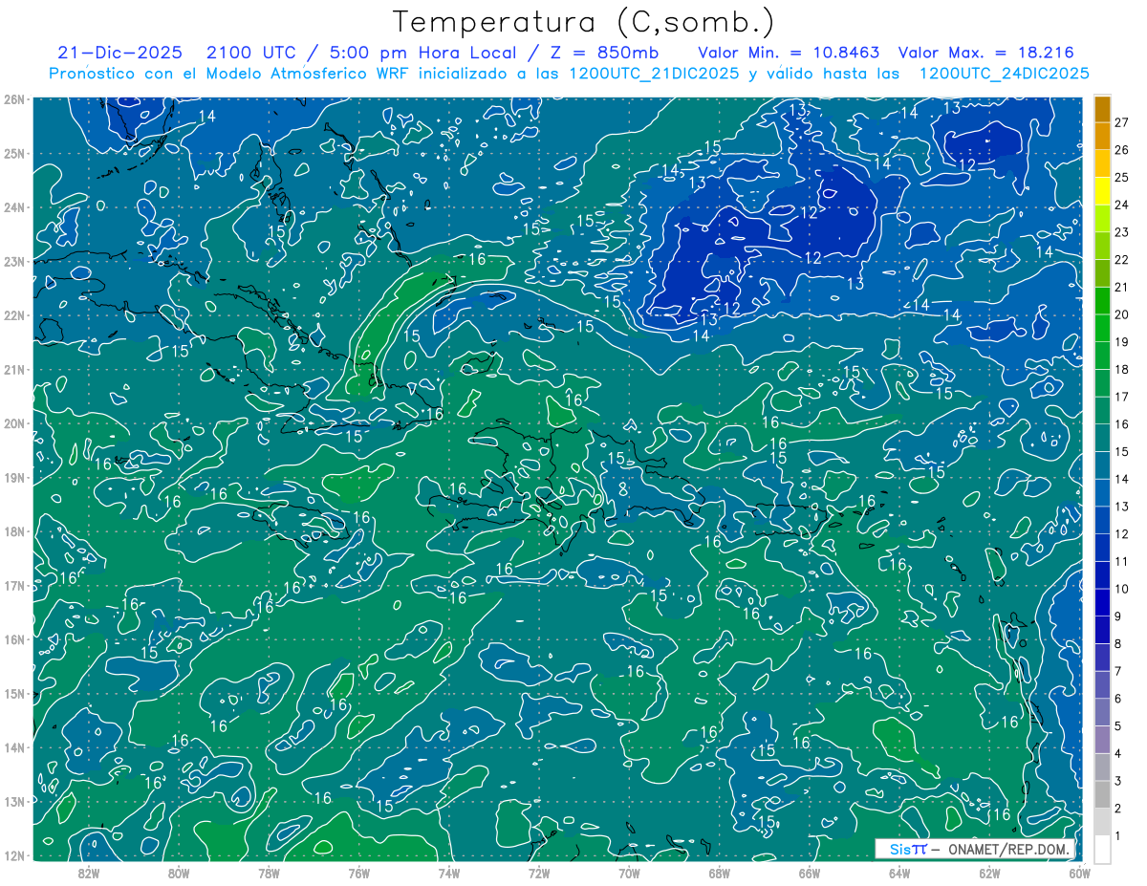This screenshot has height=886, width=1147.
Task: Pick the white swatch at the scale bottom
Action: coord(1102,849)
